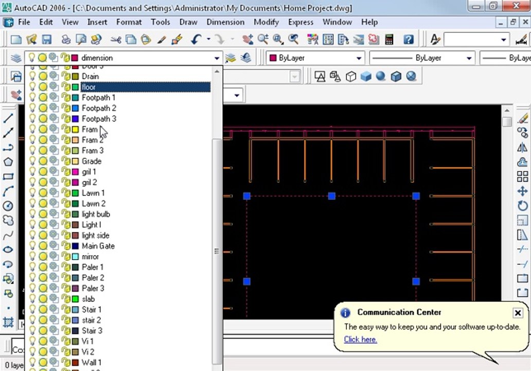Select the Arc draw tool
Viewport: 531px width, 371px height.
[8, 191]
